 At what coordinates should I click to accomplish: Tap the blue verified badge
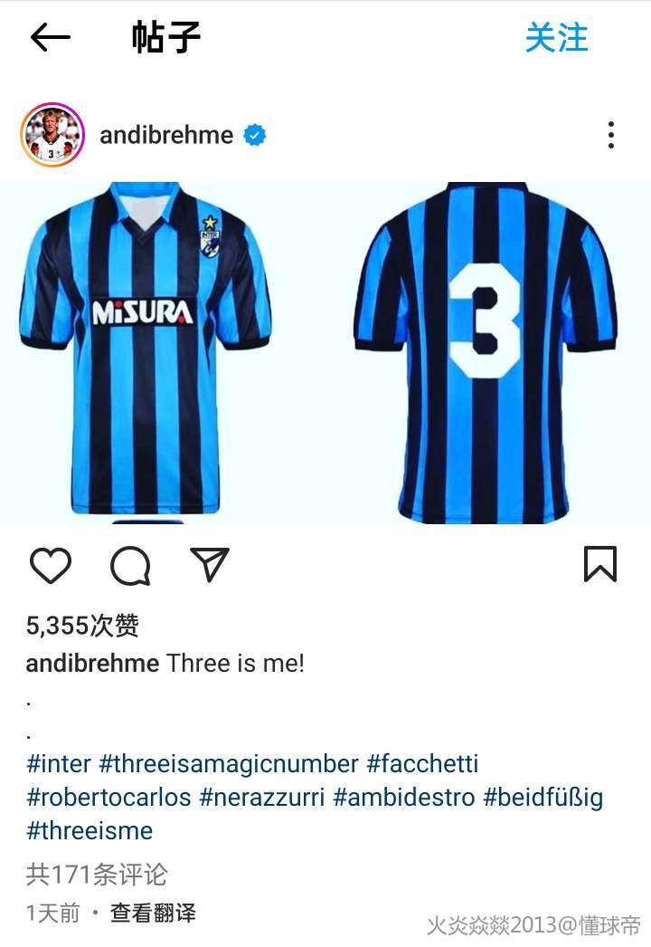coord(255,135)
